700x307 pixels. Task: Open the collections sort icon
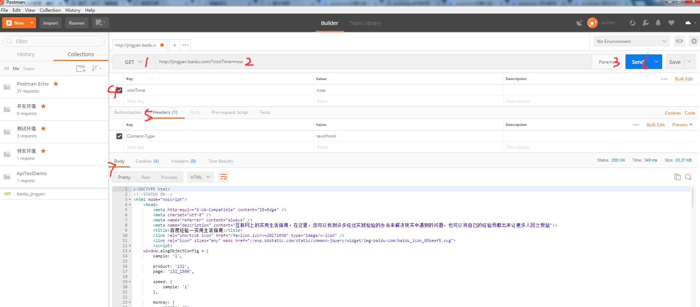coord(97,68)
